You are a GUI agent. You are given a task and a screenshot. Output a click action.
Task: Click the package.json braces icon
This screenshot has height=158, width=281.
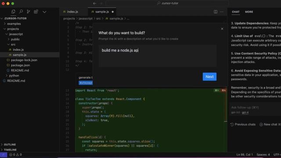8,65
